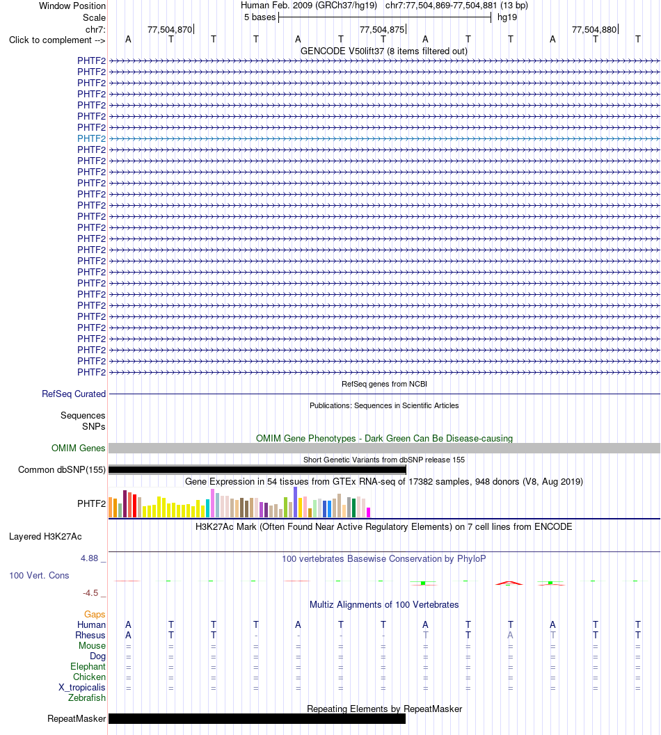661x735 pixels.
Task: Click the tallest blue-purple bar in the GTEx chart
Action: point(295,502)
